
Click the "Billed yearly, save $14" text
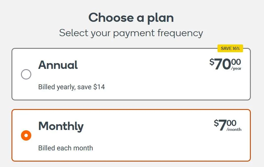(x=71, y=87)
